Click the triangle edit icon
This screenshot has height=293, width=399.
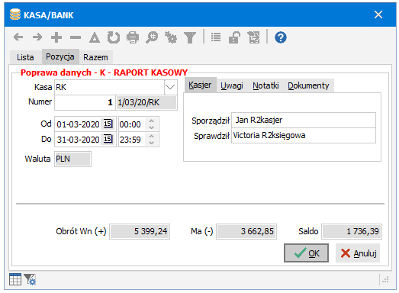point(95,37)
